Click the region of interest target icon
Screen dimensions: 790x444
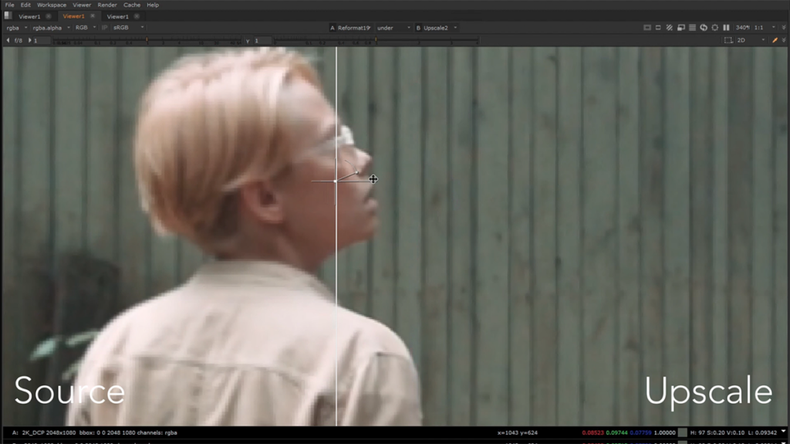point(715,28)
